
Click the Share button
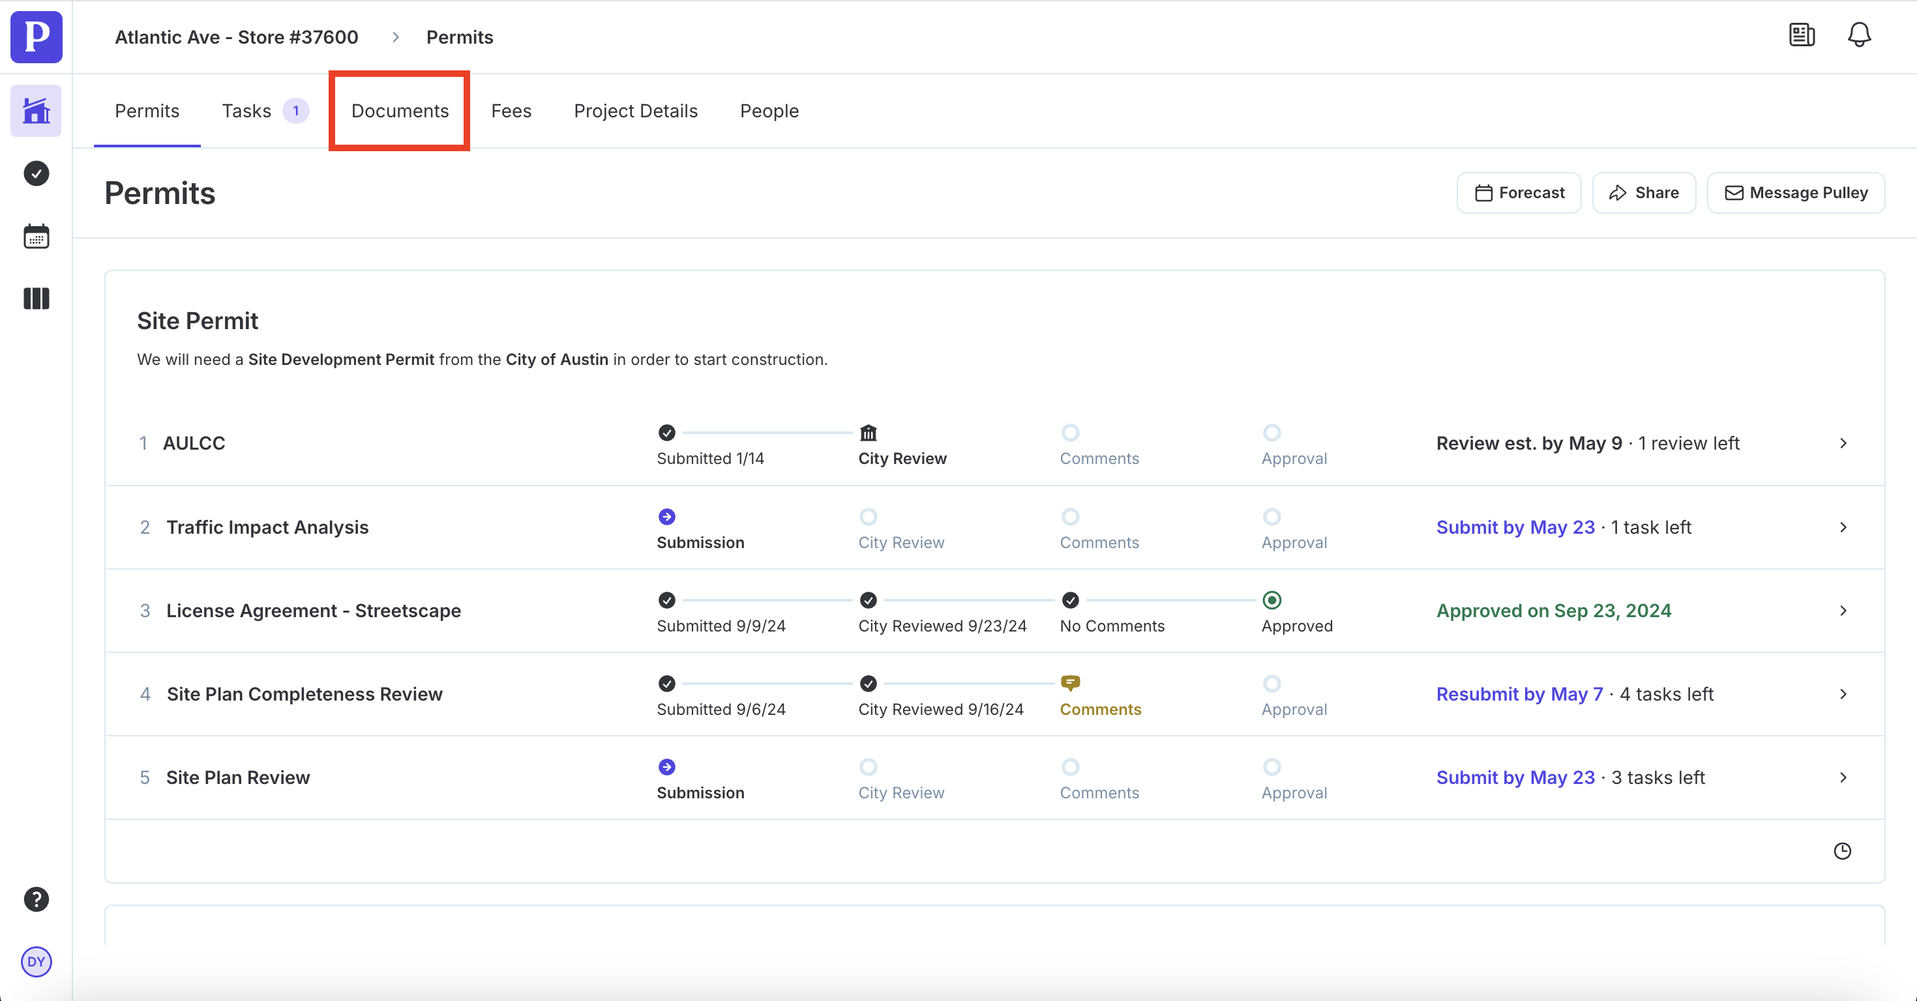tap(1643, 193)
